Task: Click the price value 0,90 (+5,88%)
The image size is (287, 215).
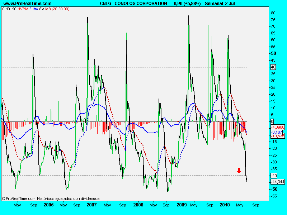Action: (187, 4)
